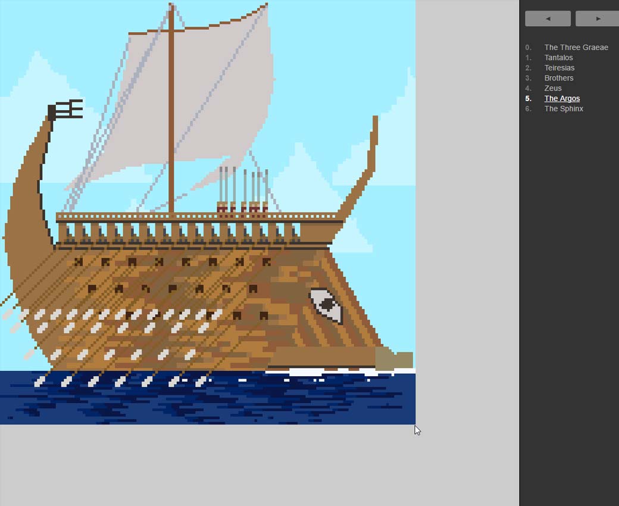Jump to The Sphinx entry
The width and height of the screenshot is (619, 506).
tap(563, 108)
